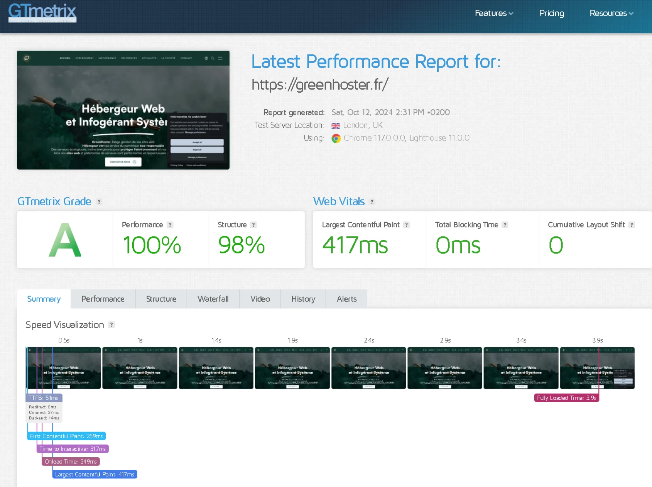Viewport: 652px width, 487px height.
Task: Click the Fully Loaded Time marker
Action: pyautogui.click(x=566, y=398)
